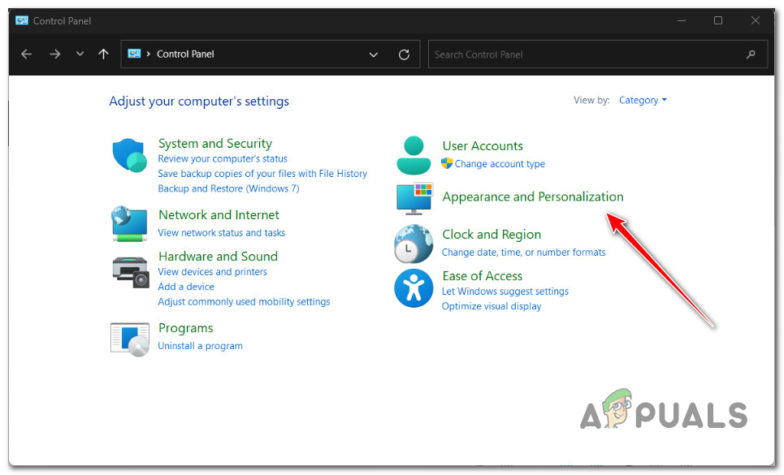Click the Clock and Region icon

pyautogui.click(x=414, y=244)
